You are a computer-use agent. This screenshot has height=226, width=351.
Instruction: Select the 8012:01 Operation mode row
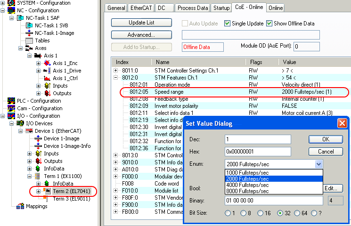(x=230, y=85)
